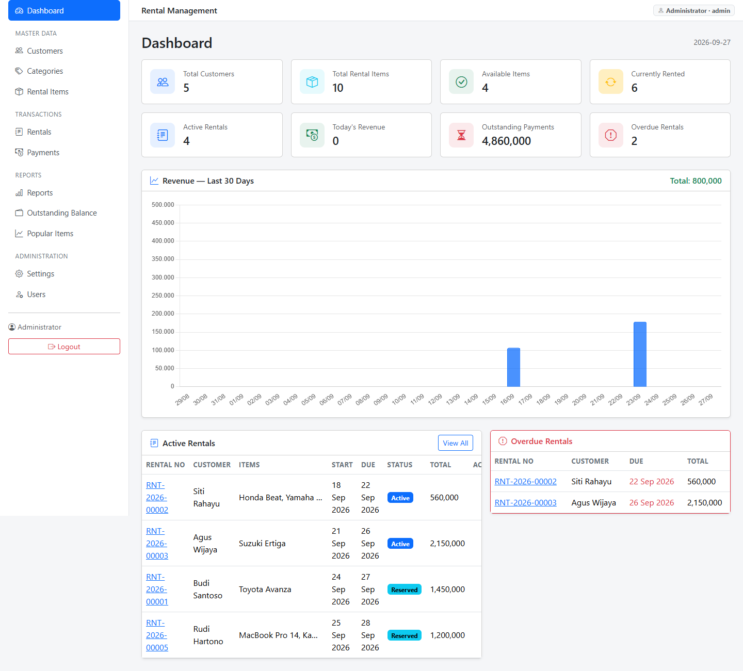Click the Outstanding Payments hourglass icon
Viewport: 743px width, 671px height.
pyautogui.click(x=461, y=135)
